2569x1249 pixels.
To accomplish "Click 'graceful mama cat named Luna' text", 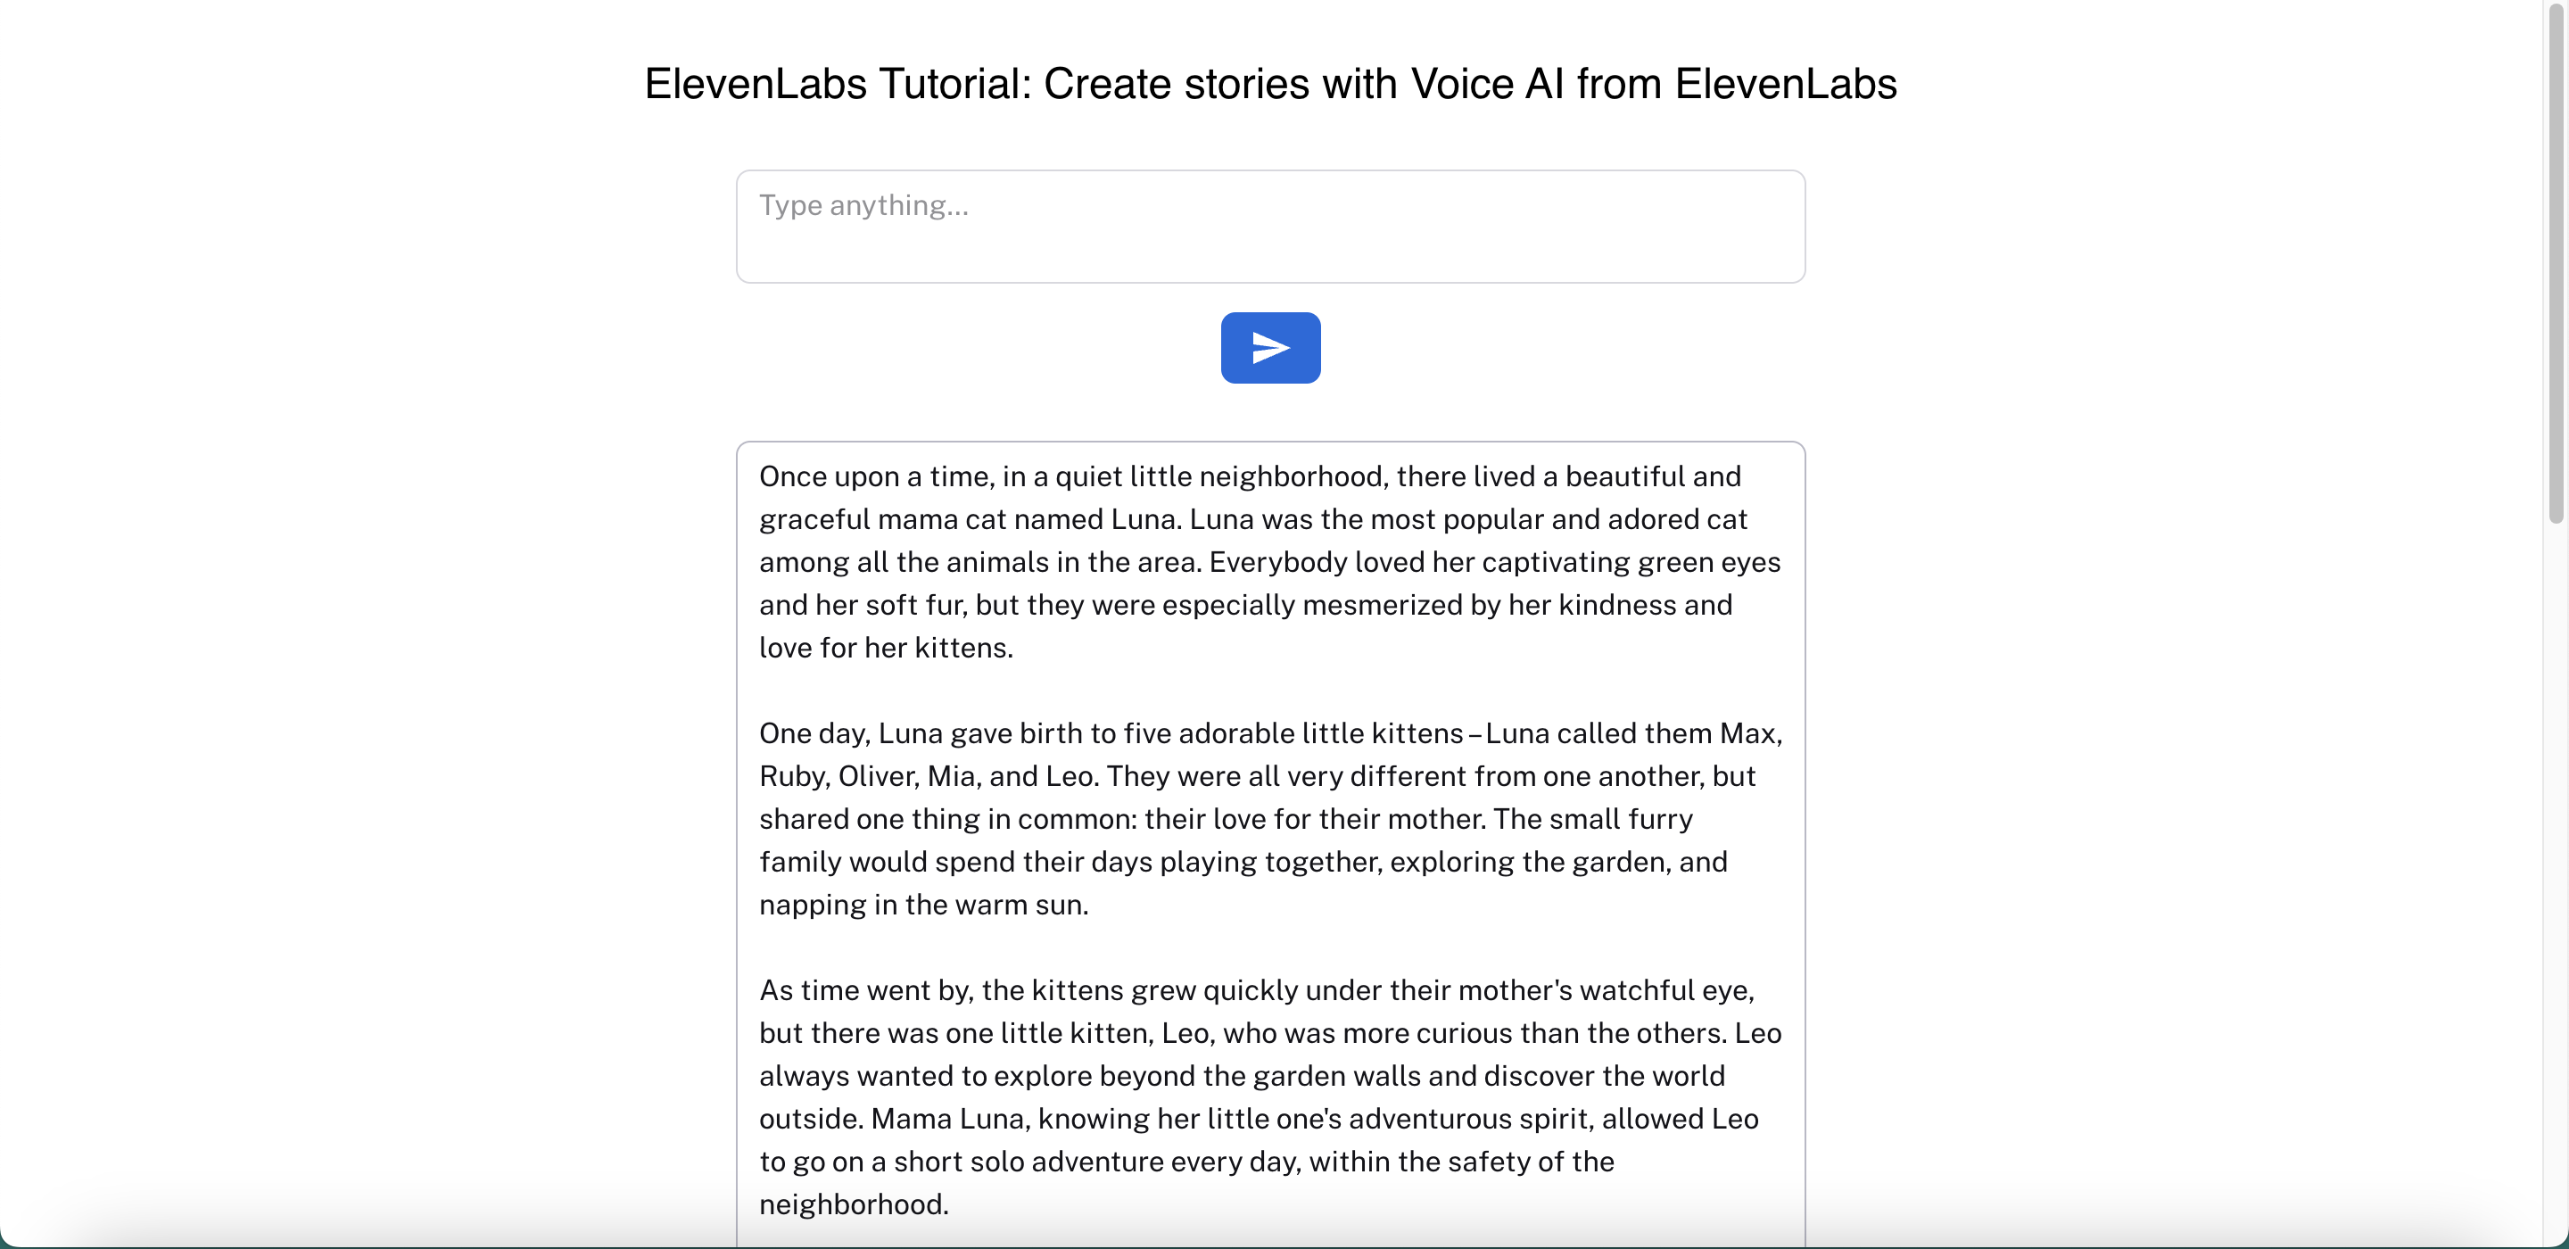I will 967,520.
